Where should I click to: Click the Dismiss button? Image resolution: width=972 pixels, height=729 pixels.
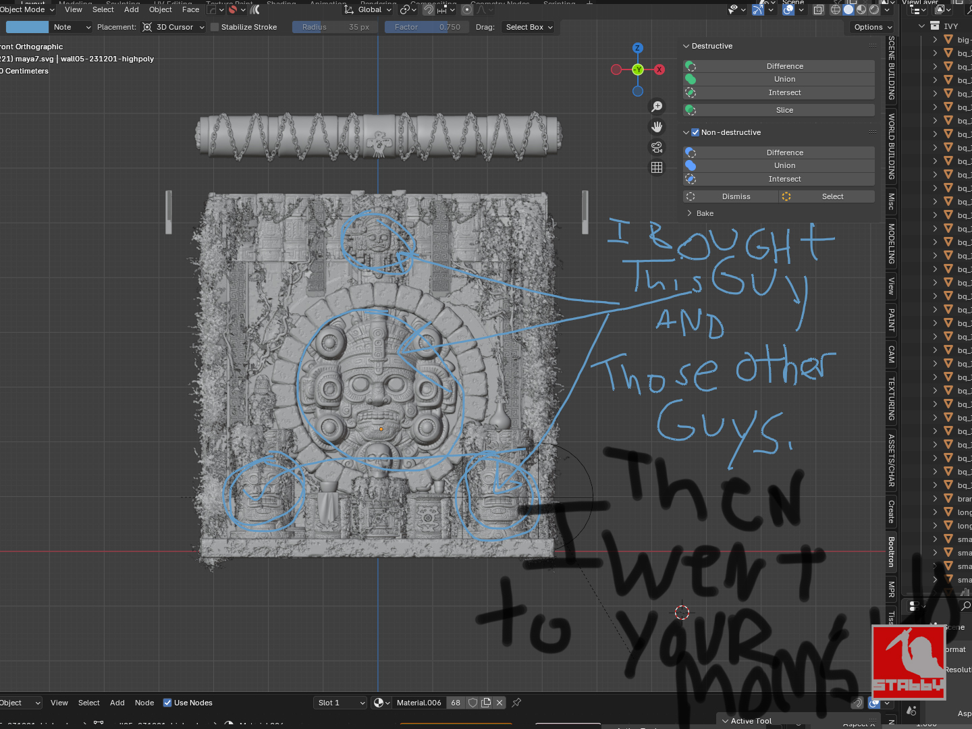tap(730, 196)
